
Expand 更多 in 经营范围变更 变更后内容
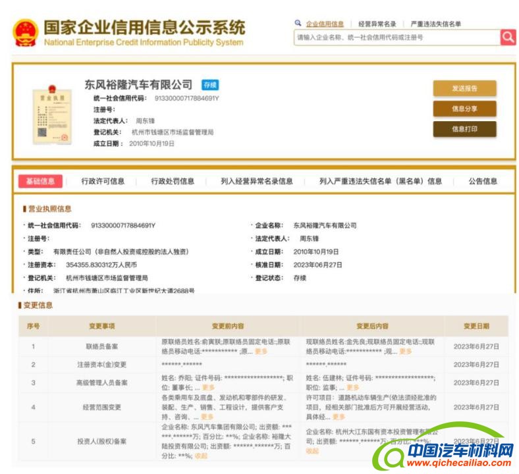(339, 417)
